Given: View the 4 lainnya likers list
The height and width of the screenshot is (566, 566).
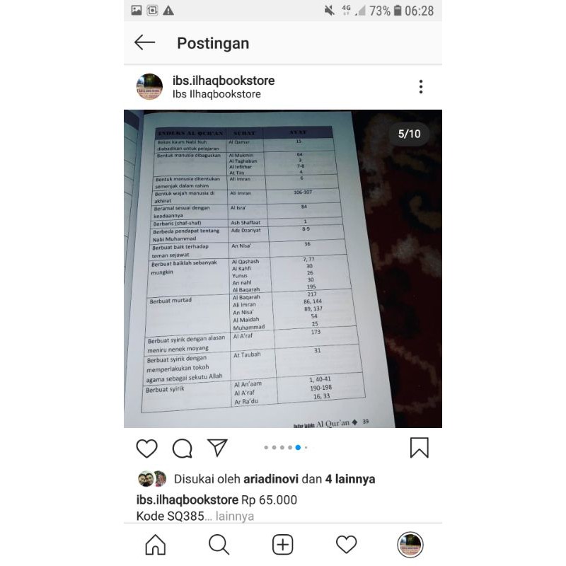Looking at the screenshot, I should [350, 479].
